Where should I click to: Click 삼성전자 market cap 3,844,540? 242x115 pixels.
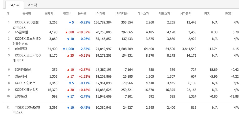click(189, 49)
